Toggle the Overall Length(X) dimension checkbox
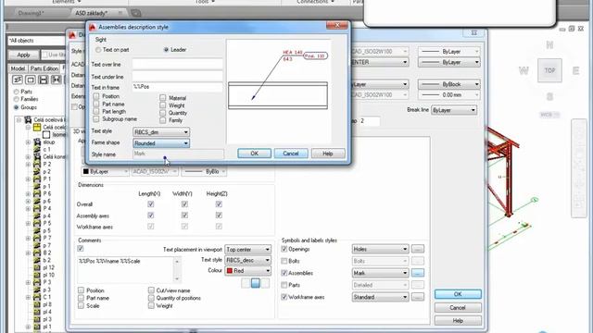Image resolution: width=593 pixels, height=333 pixels. click(150, 204)
